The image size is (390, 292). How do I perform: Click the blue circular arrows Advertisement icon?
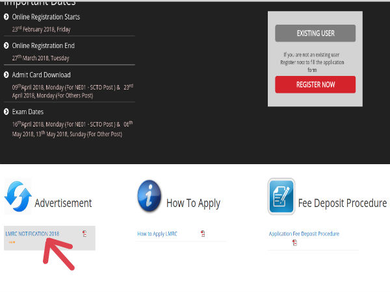(x=17, y=197)
